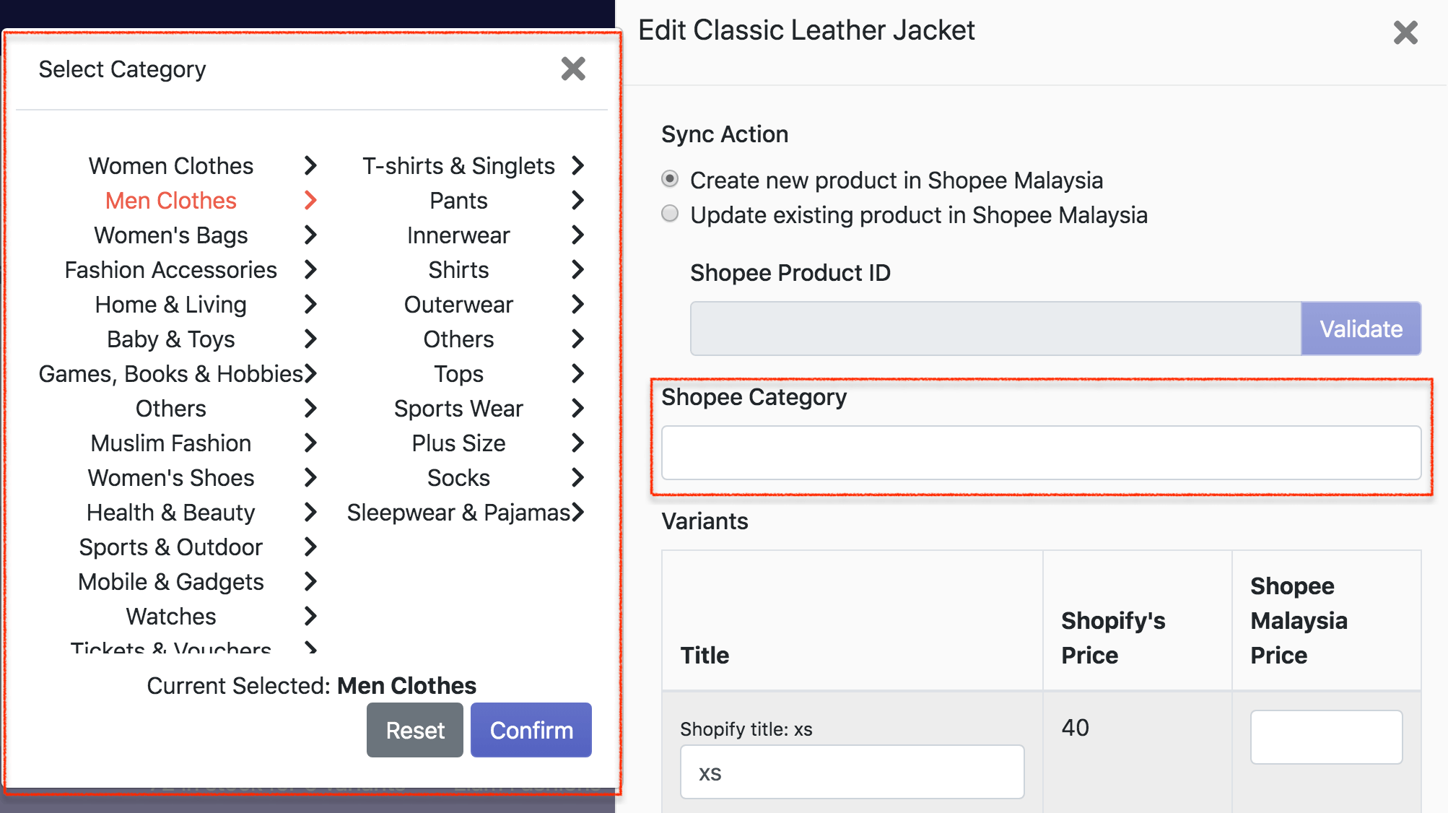Viewport: 1448px width, 813px height.
Task: Click the Validate button
Action: coord(1361,329)
